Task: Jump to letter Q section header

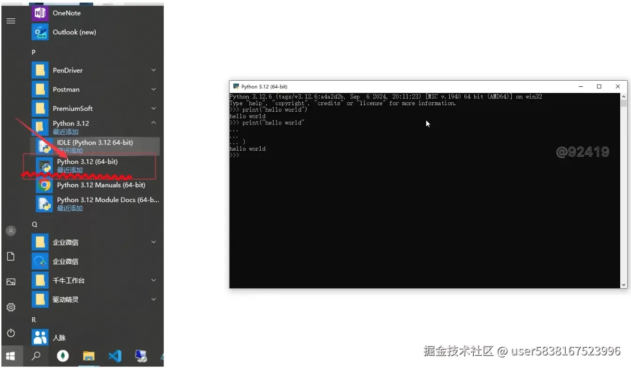Action: pyautogui.click(x=34, y=224)
